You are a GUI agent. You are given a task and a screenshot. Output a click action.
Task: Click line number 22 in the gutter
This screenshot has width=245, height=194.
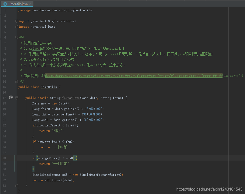point(4,125)
